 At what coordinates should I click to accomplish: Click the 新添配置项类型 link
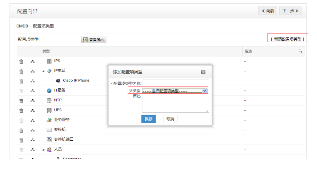click(x=287, y=39)
